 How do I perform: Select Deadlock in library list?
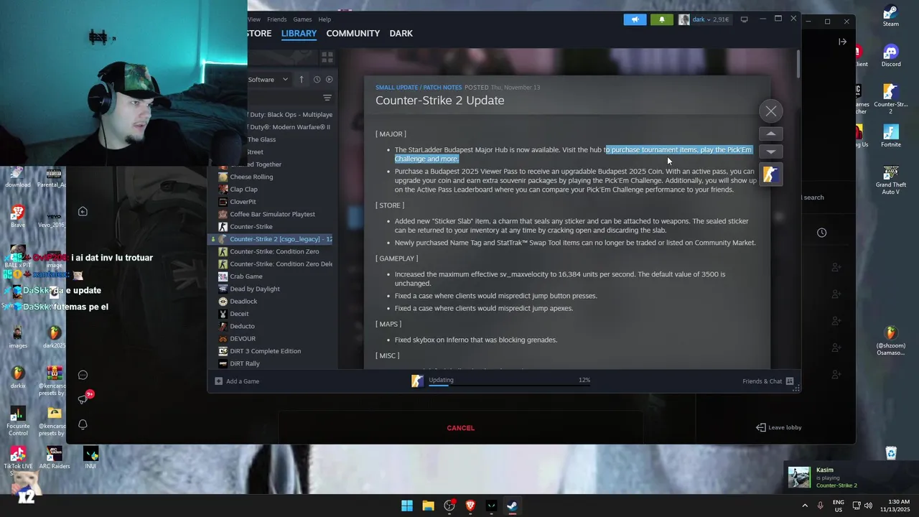click(x=243, y=302)
